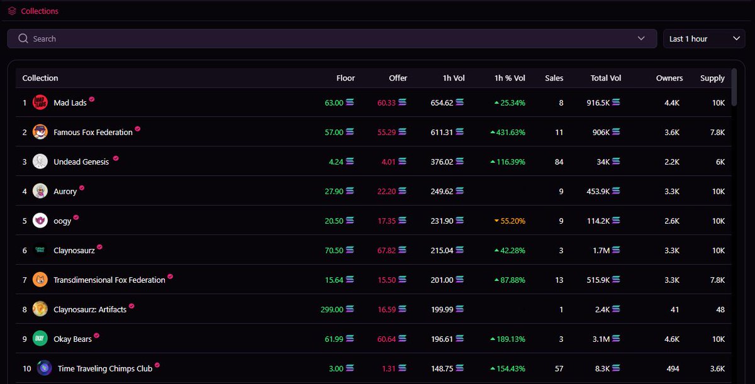Image resolution: width=755 pixels, height=384 pixels.
Task: Click Solana icon beside Mad Lads floor 63.00
Action: (350, 102)
